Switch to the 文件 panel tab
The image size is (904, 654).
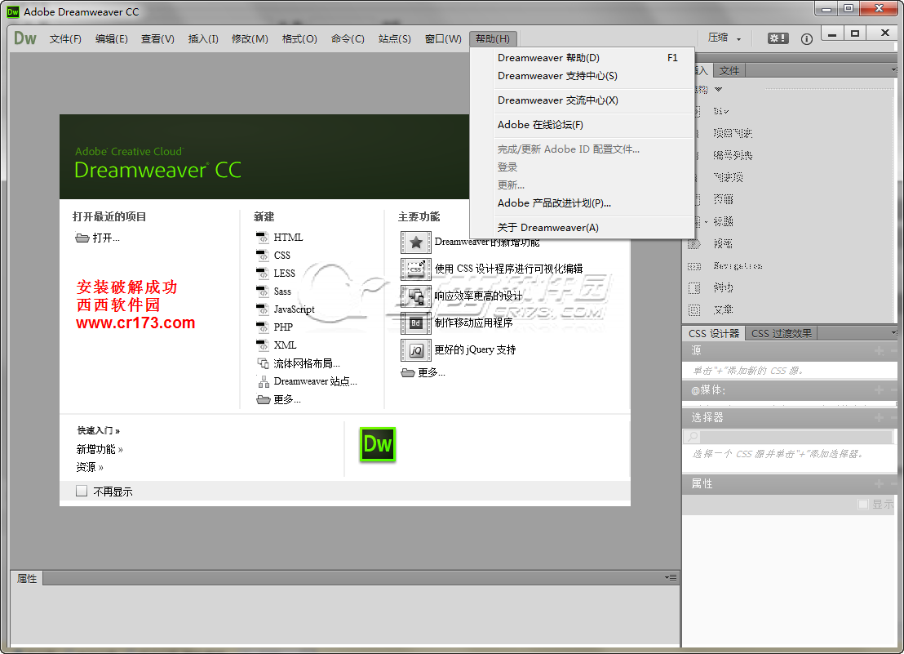point(729,70)
